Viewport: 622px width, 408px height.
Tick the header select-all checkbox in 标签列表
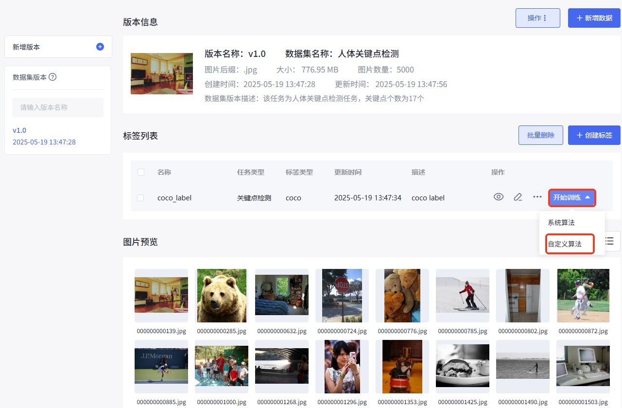[141, 172]
